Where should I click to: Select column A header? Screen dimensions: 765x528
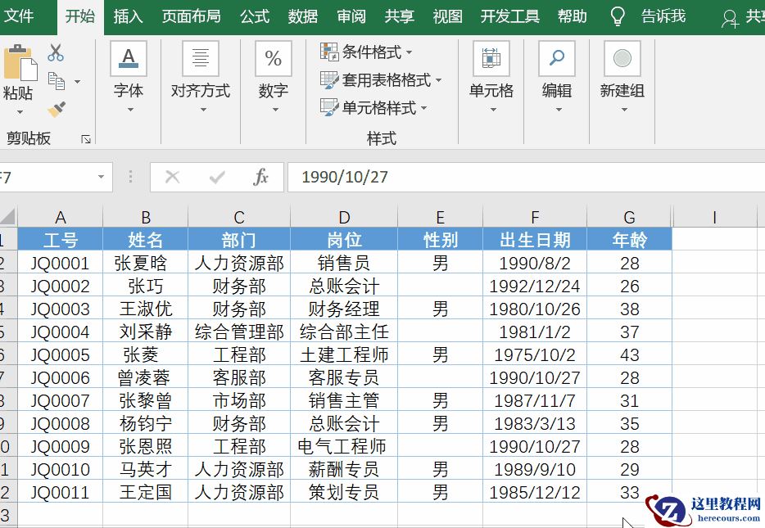click(x=60, y=217)
